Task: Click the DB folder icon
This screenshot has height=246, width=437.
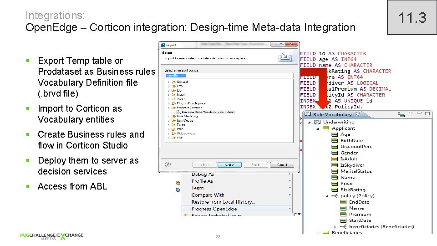Action: pyautogui.click(x=173, y=90)
